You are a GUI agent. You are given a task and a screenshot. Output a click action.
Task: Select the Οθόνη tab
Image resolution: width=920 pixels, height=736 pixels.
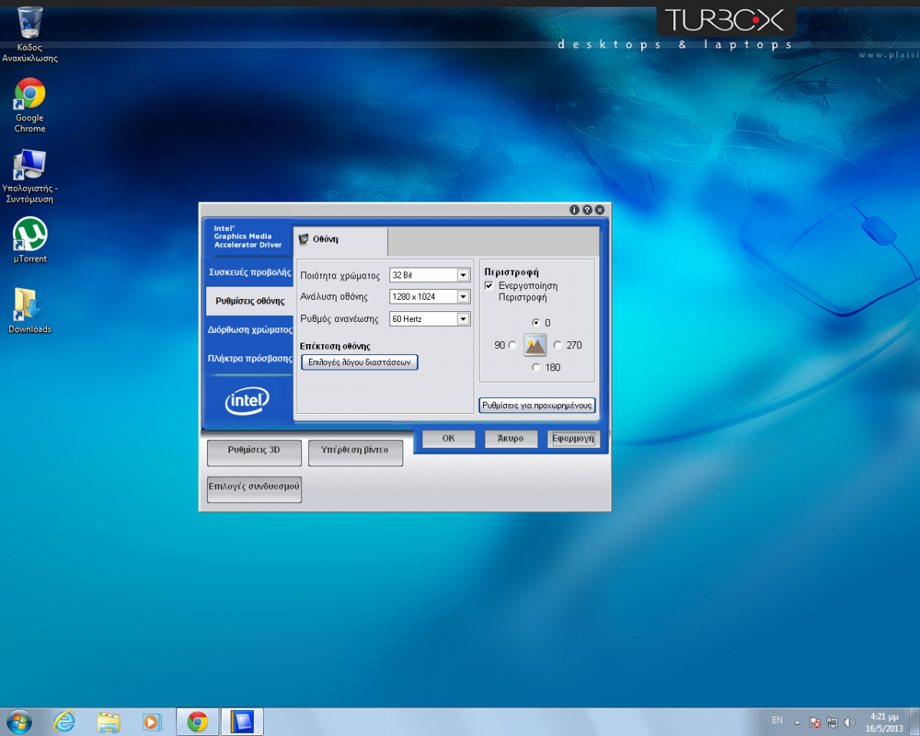tap(341, 241)
